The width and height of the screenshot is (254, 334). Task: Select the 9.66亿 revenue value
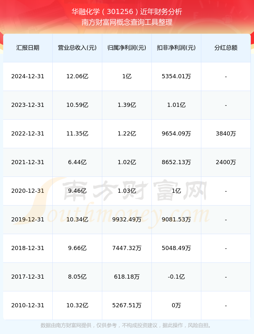coord(77,248)
